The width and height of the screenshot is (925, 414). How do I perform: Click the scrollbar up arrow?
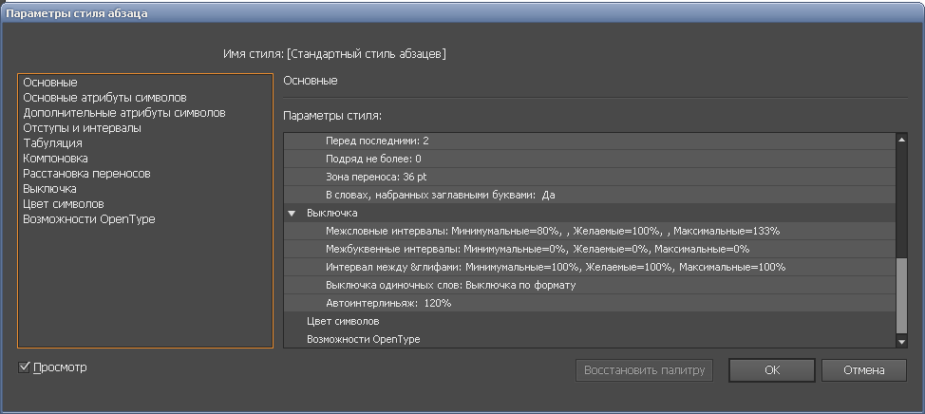pyautogui.click(x=901, y=139)
